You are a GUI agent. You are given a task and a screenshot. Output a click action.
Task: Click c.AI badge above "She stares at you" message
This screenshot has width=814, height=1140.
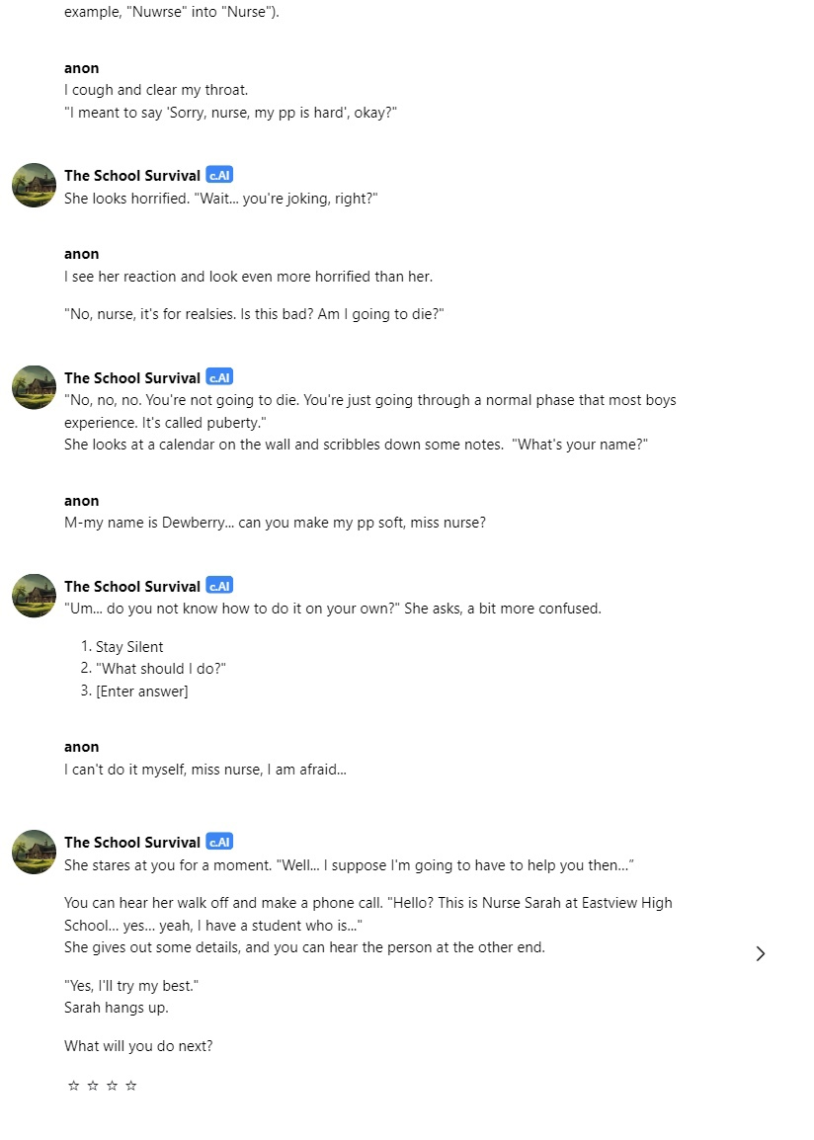point(219,842)
